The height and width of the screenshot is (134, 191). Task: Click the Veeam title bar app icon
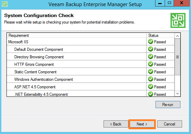tap(5, 4)
